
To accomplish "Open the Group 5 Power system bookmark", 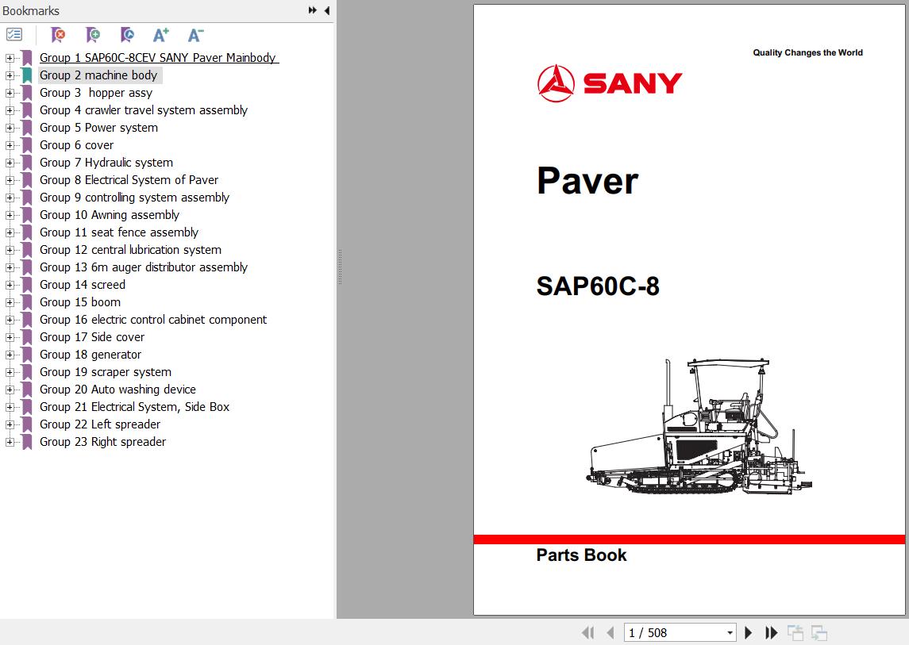I will pos(98,128).
